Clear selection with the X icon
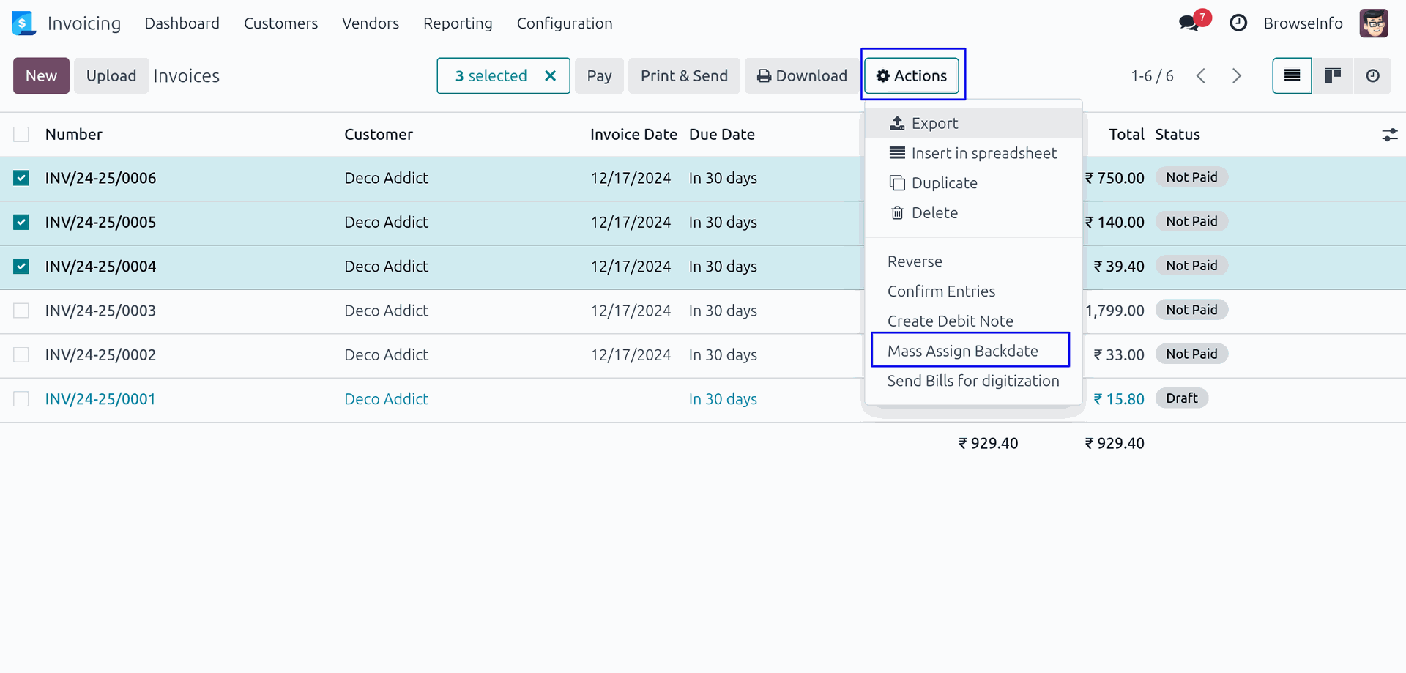The image size is (1406, 673). point(551,75)
